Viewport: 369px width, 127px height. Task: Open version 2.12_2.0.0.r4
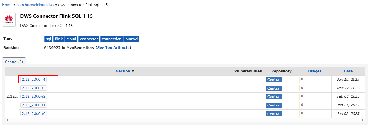(33, 80)
